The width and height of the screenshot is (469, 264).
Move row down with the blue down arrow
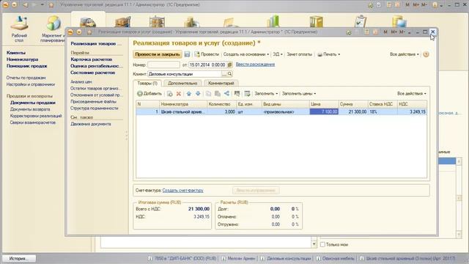(x=198, y=94)
